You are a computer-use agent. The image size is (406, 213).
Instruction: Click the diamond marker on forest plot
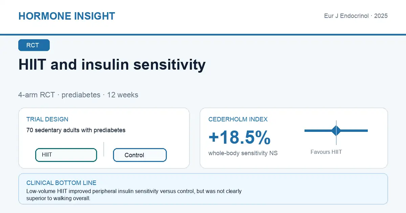pyautogui.click(x=336, y=131)
